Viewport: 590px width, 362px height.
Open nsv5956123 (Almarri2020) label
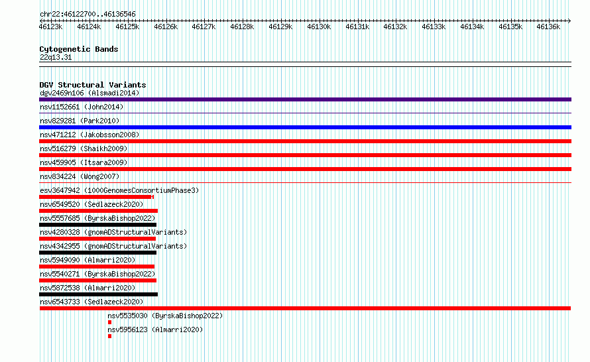point(155,330)
